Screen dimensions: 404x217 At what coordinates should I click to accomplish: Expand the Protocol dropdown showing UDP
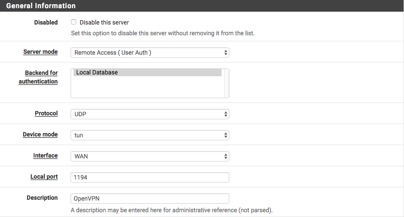point(149,114)
